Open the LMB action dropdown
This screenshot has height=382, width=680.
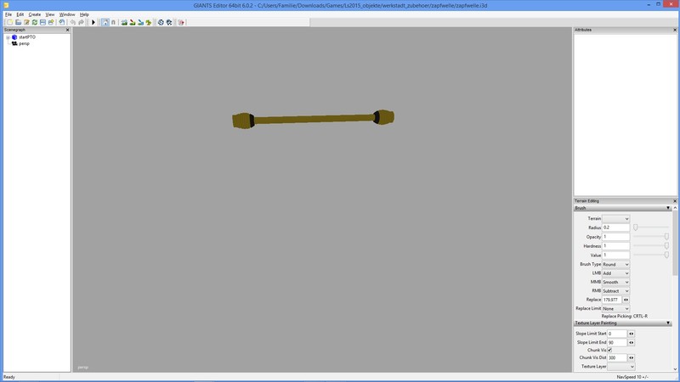pyautogui.click(x=616, y=273)
